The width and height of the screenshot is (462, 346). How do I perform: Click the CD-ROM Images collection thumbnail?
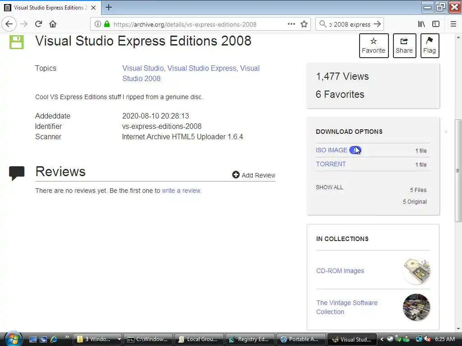(x=416, y=271)
